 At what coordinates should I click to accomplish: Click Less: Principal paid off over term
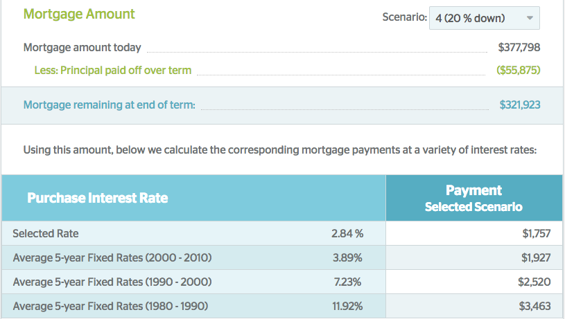[x=113, y=70]
